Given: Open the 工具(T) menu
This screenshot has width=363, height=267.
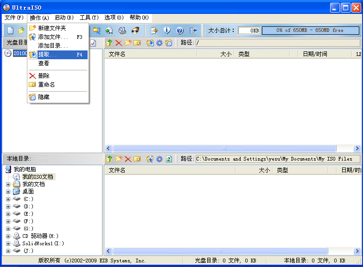Looking at the screenshot, I should click(89, 18).
